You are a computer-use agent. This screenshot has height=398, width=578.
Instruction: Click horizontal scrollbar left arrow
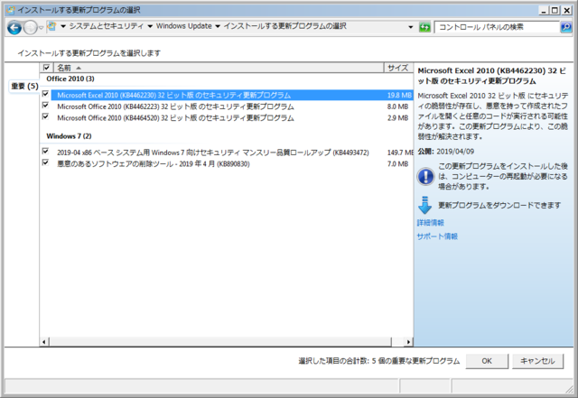pos(44,342)
